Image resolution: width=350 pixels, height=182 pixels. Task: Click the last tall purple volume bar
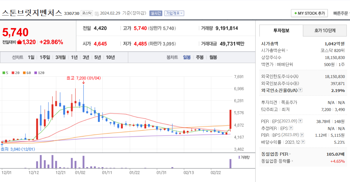tap(231, 164)
